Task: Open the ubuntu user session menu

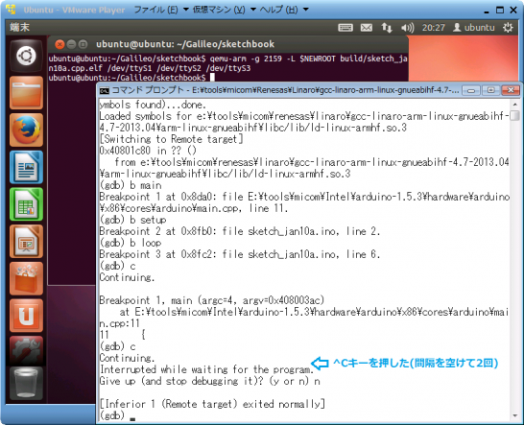Action: [x=473, y=28]
